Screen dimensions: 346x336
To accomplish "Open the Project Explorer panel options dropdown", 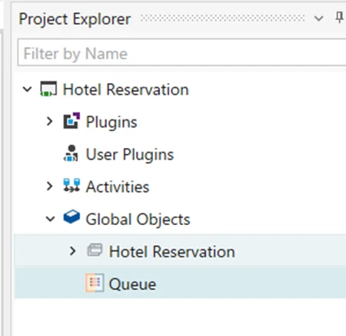I will coord(319,18).
